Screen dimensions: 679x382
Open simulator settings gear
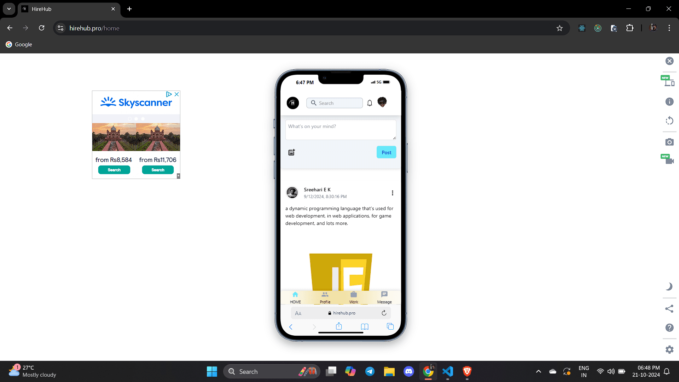(669, 349)
